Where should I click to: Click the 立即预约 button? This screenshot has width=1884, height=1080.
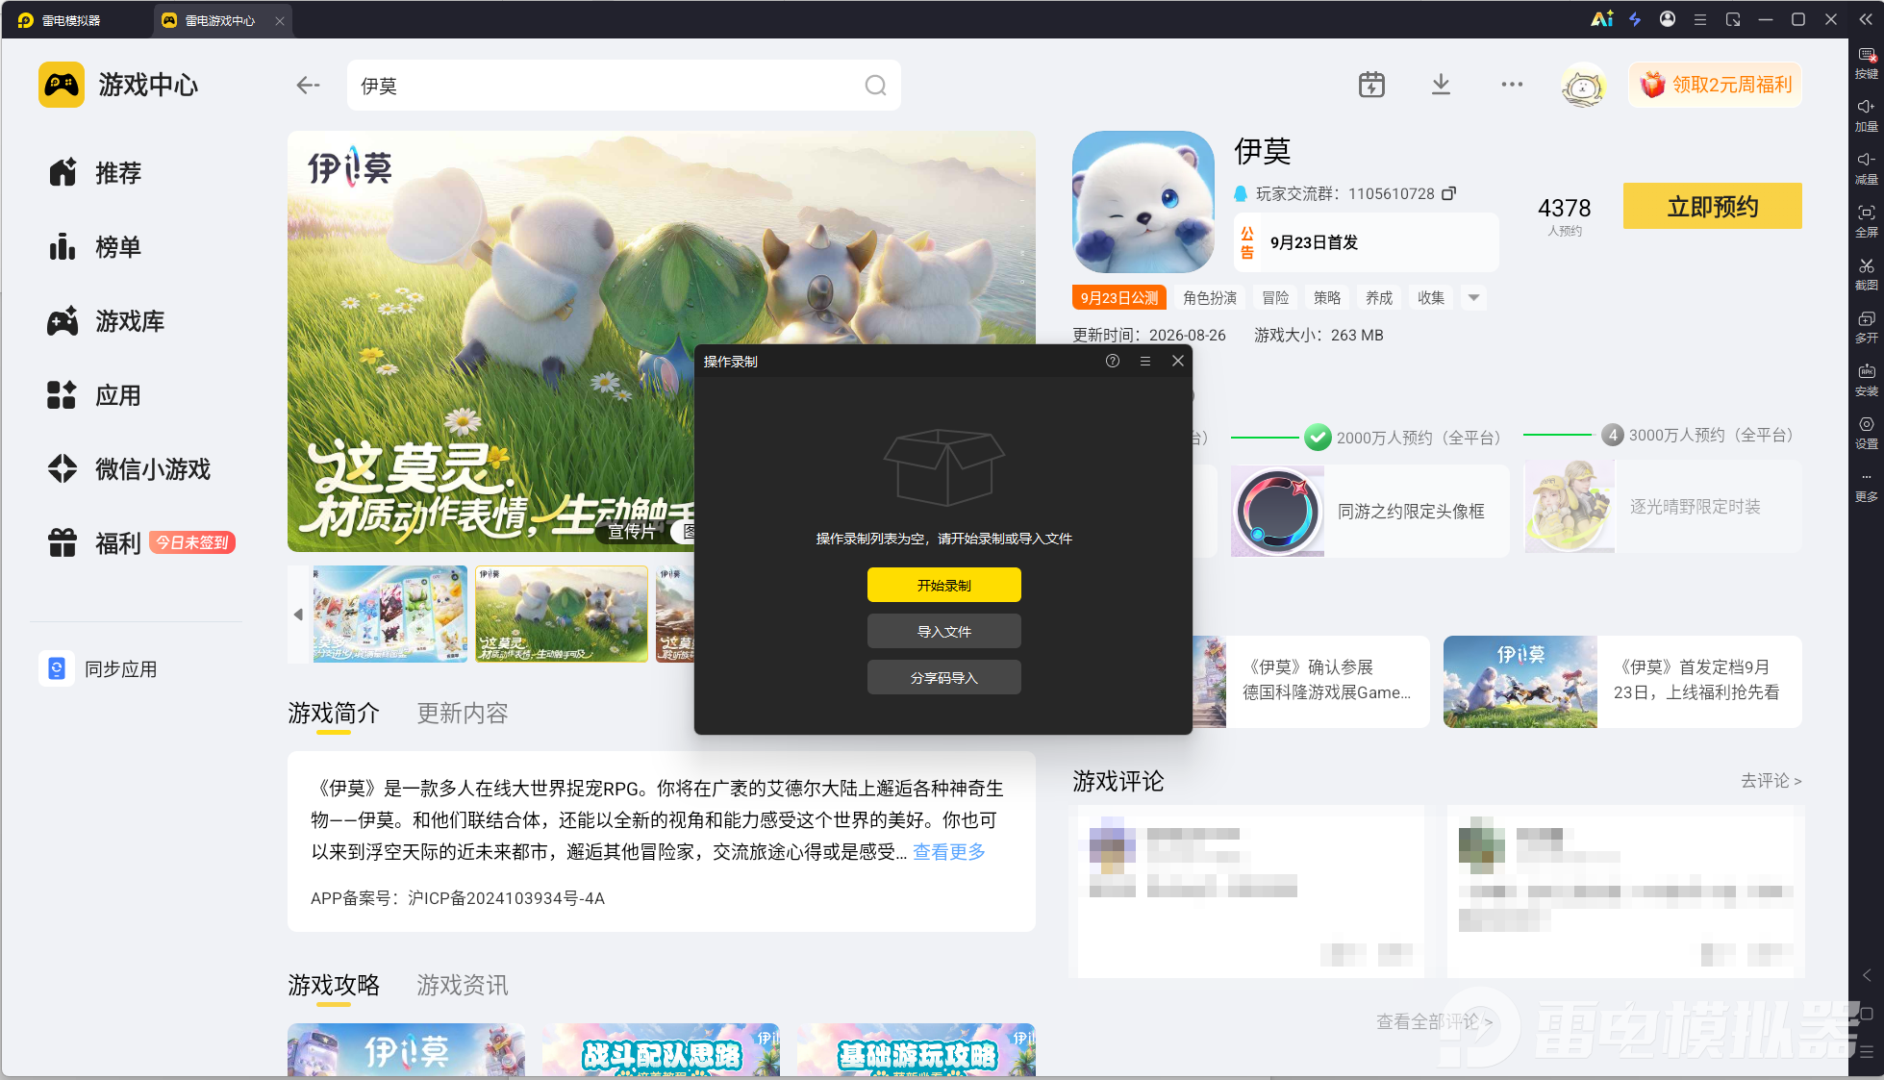(x=1713, y=206)
